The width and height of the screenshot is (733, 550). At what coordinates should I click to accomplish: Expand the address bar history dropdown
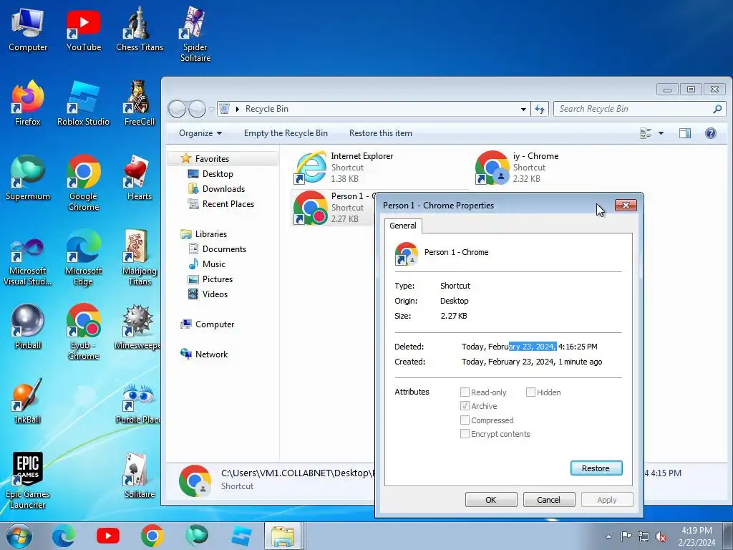pos(523,109)
